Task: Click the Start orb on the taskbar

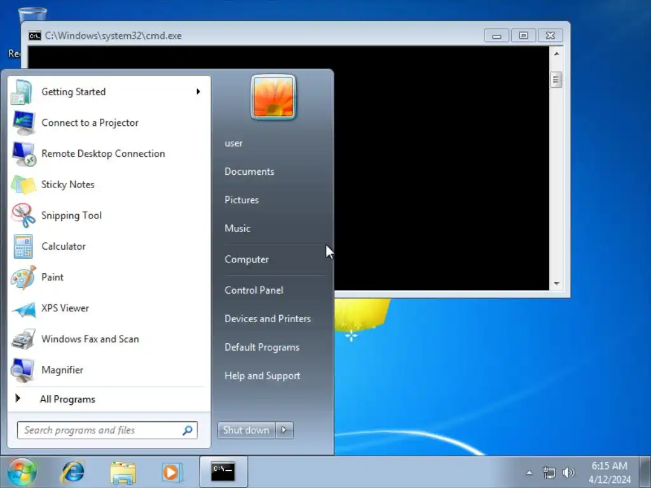Action: tap(22, 472)
